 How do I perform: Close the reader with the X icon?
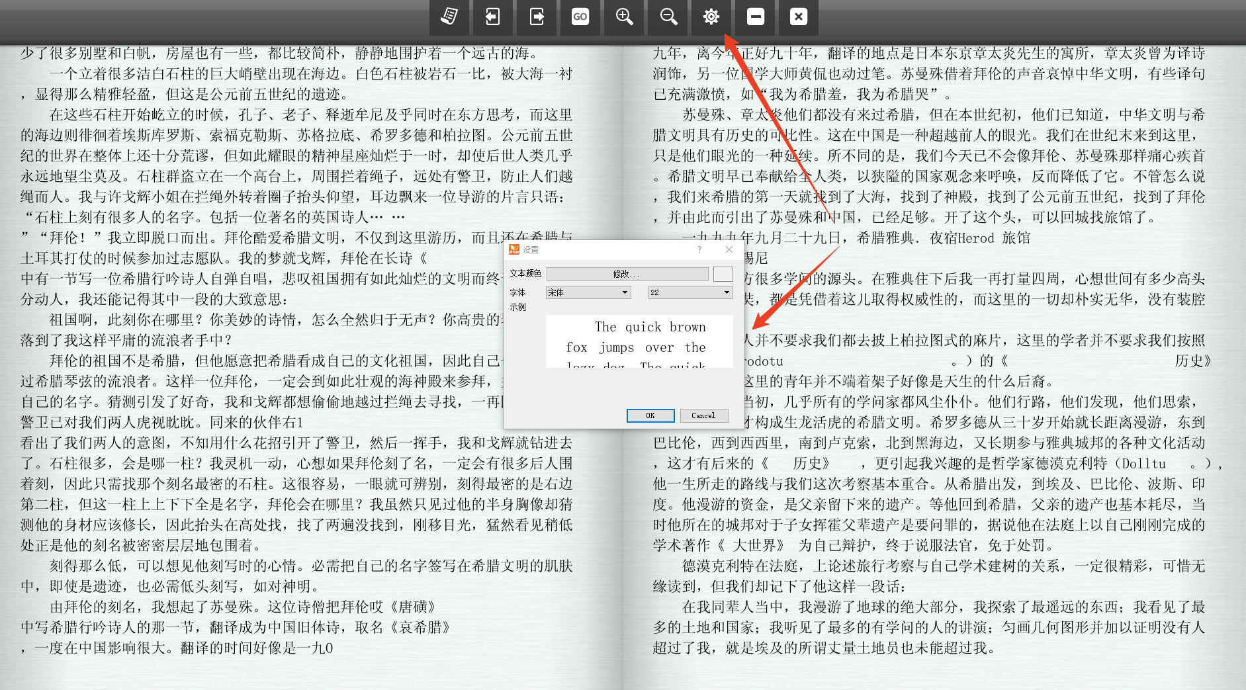[799, 17]
